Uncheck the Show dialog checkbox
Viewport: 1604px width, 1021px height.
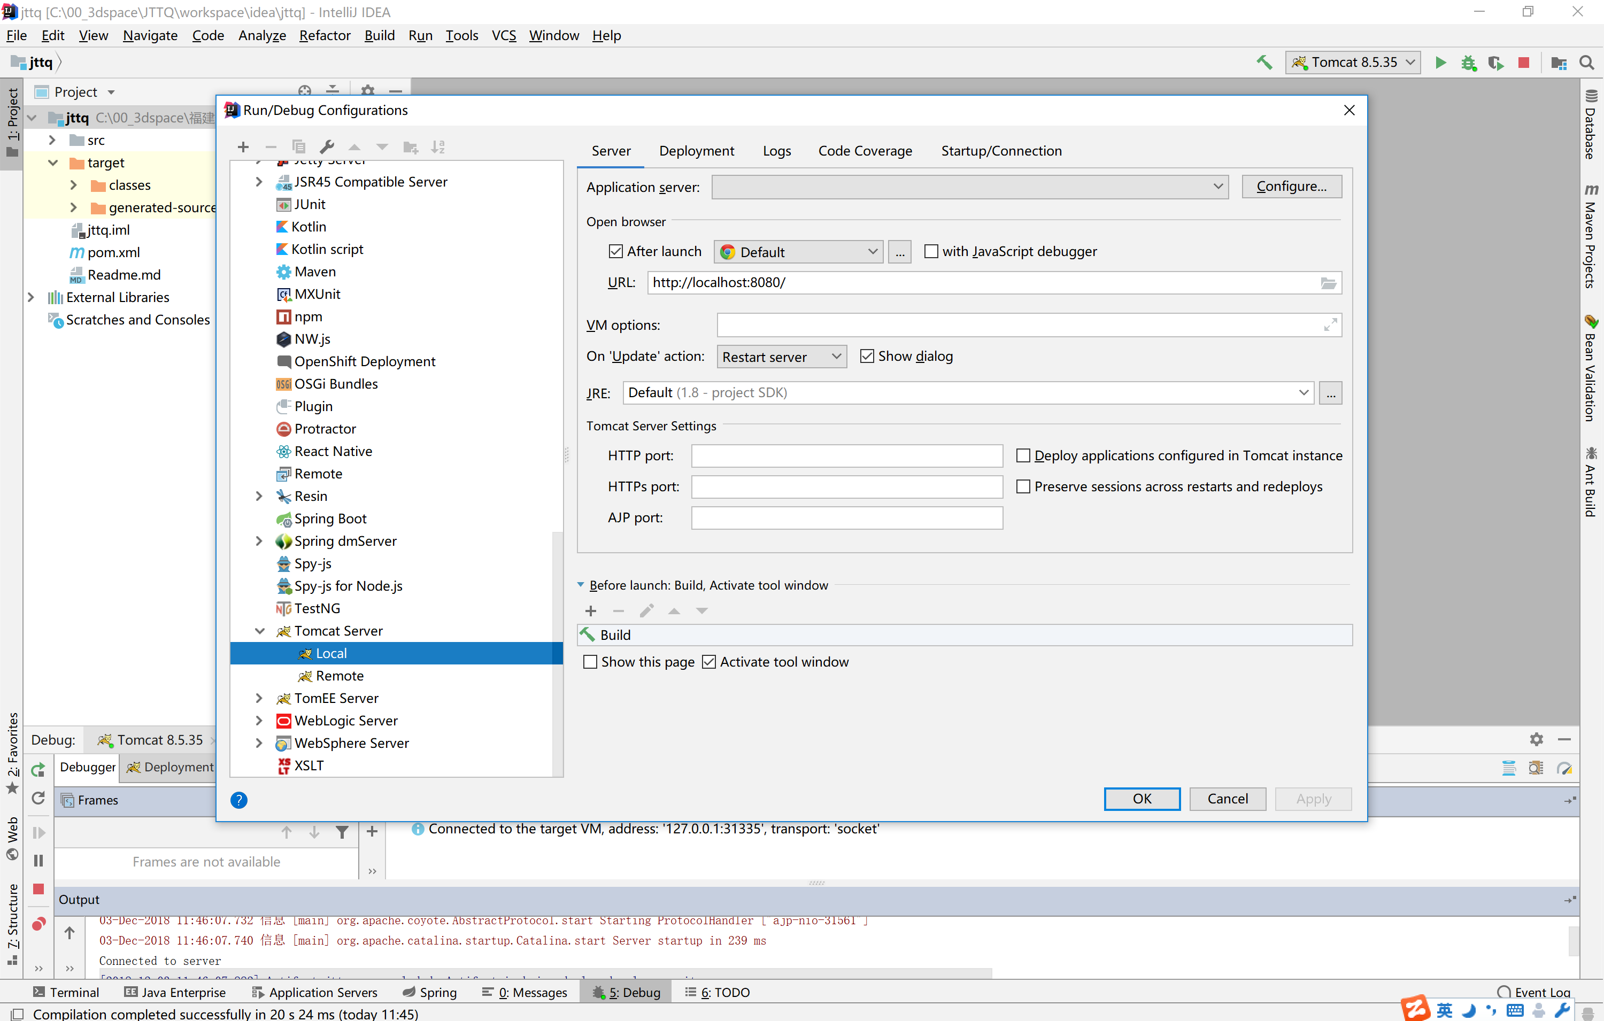pos(867,357)
